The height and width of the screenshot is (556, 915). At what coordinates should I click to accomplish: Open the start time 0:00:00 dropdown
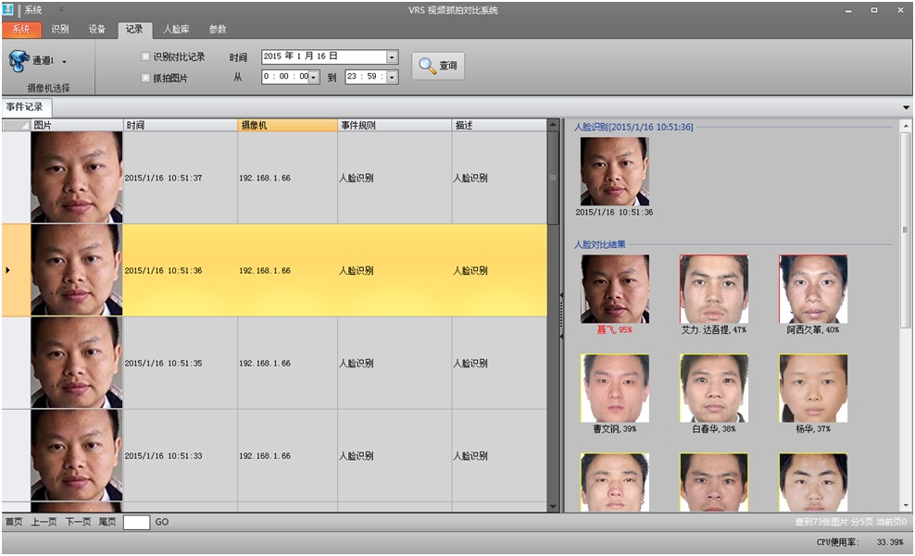314,77
